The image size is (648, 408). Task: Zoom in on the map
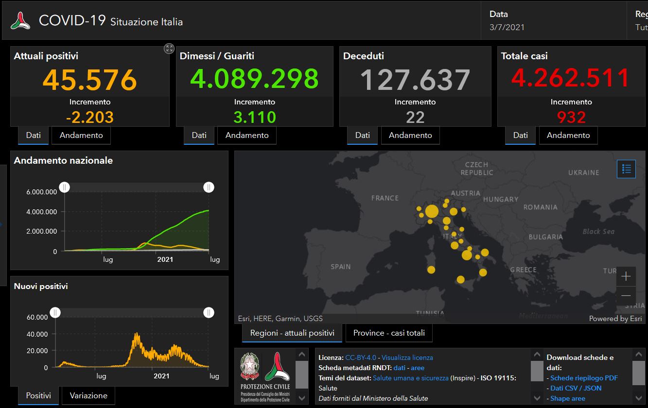click(x=626, y=276)
